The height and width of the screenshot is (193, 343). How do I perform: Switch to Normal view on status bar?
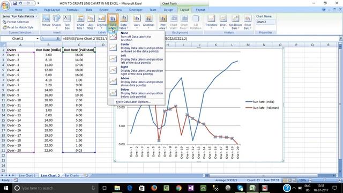click(285, 180)
